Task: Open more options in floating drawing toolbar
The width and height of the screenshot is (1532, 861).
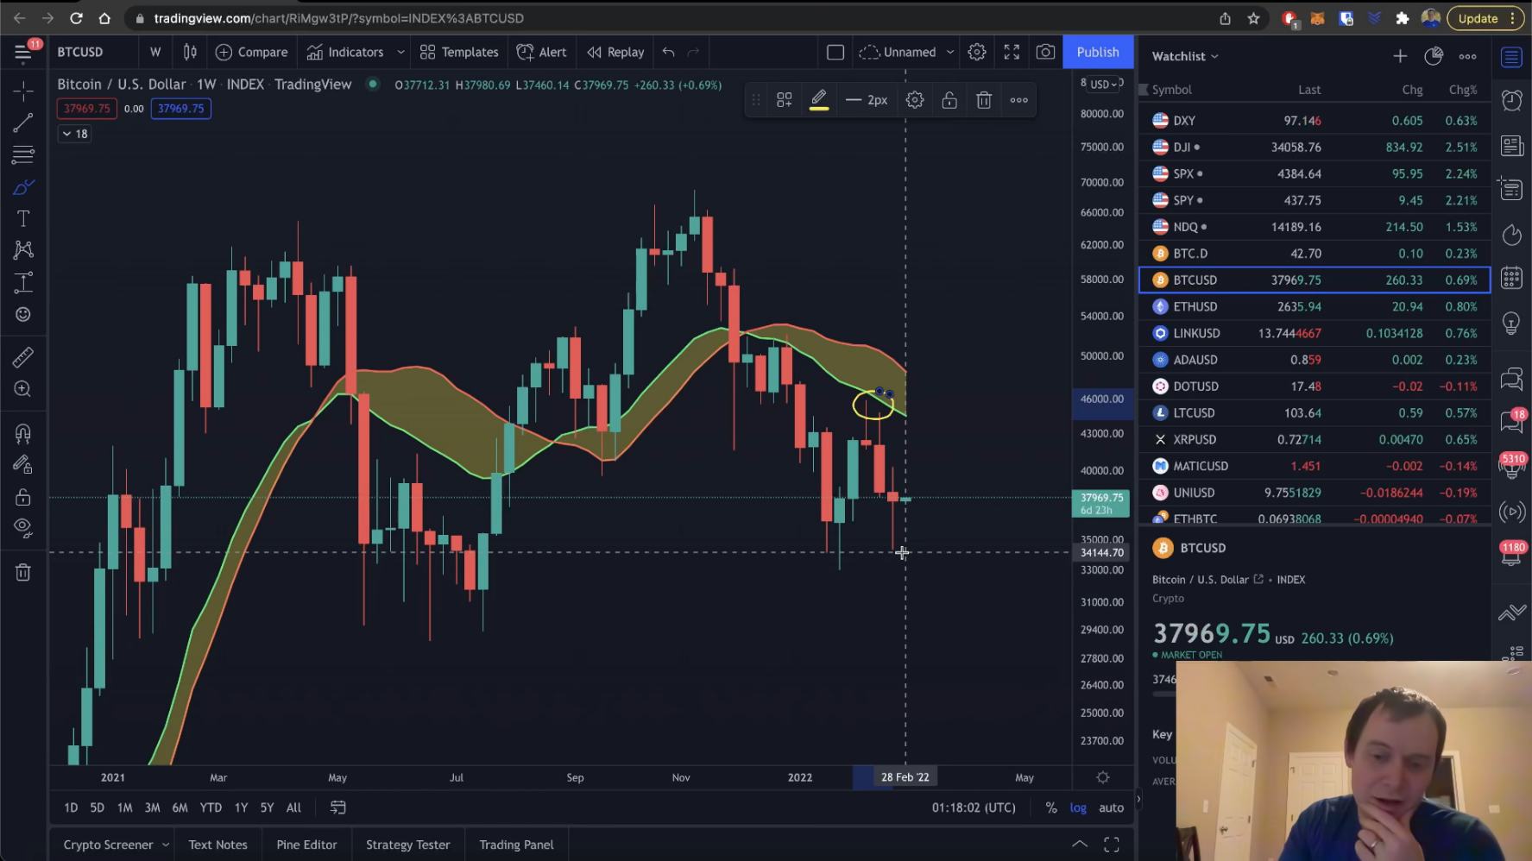Action: 1019,100
